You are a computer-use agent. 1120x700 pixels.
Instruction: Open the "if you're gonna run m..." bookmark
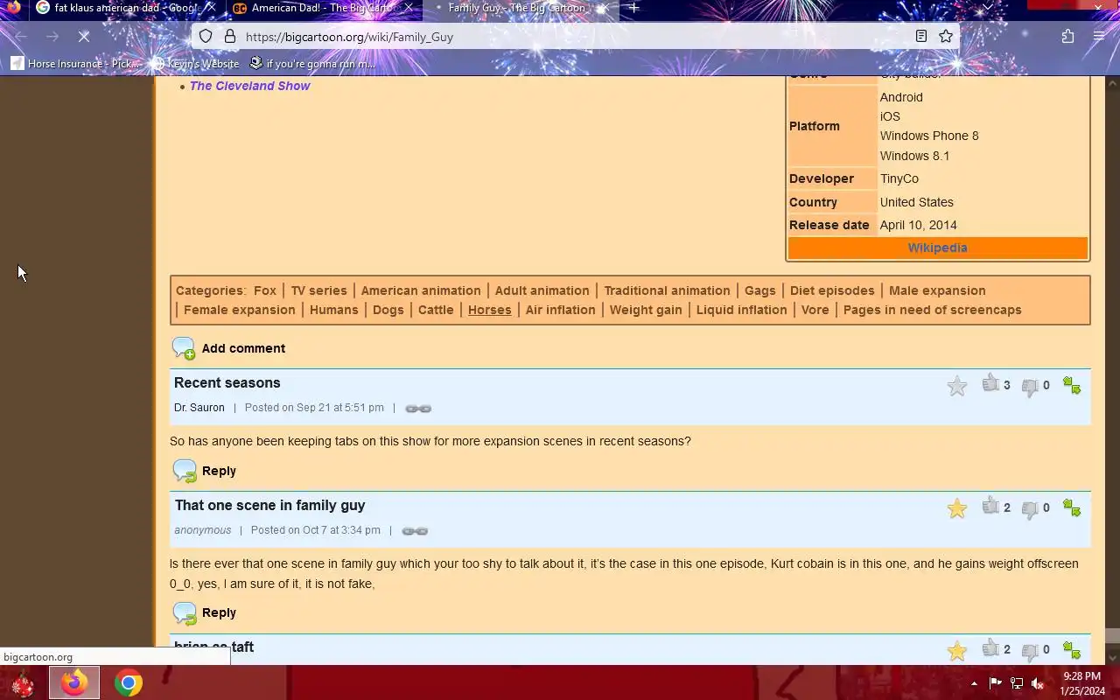[x=312, y=63]
